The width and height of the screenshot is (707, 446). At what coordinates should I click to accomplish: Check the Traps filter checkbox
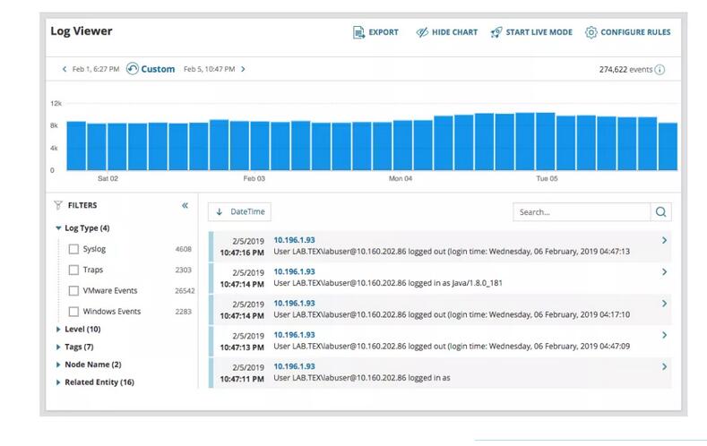tap(74, 270)
